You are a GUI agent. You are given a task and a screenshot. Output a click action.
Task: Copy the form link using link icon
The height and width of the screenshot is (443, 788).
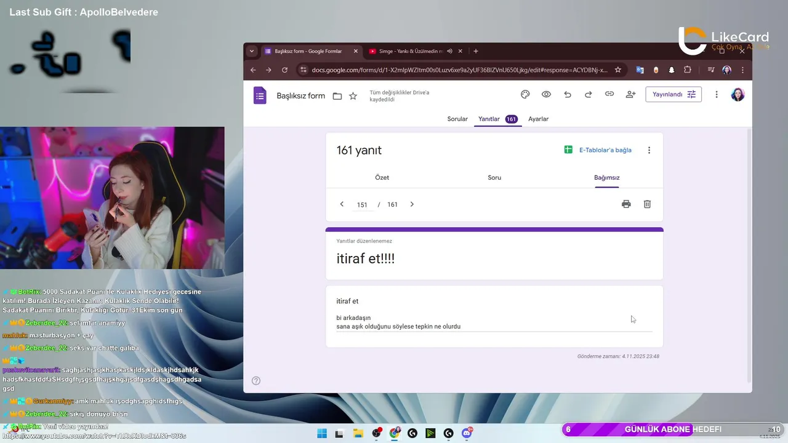point(609,94)
